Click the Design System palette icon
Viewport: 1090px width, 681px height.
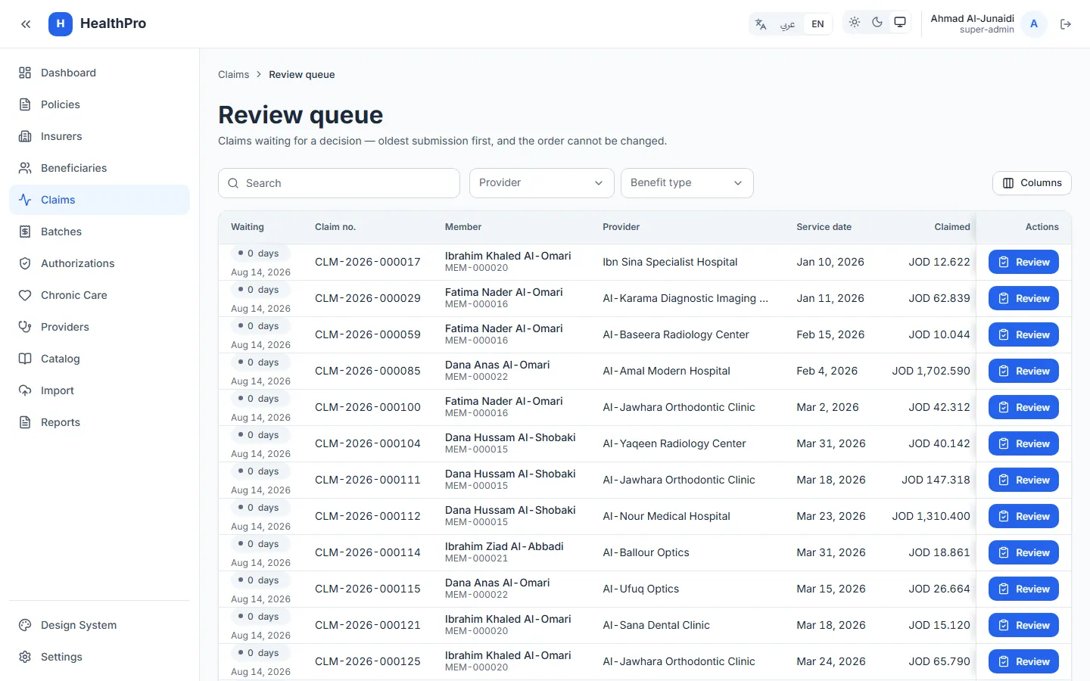pyautogui.click(x=25, y=625)
